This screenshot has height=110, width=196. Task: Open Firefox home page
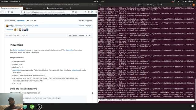tap(12, 12)
